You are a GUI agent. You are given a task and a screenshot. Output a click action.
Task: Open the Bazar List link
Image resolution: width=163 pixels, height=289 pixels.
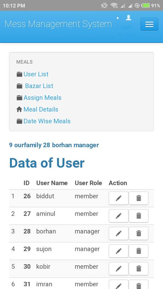coord(39,86)
